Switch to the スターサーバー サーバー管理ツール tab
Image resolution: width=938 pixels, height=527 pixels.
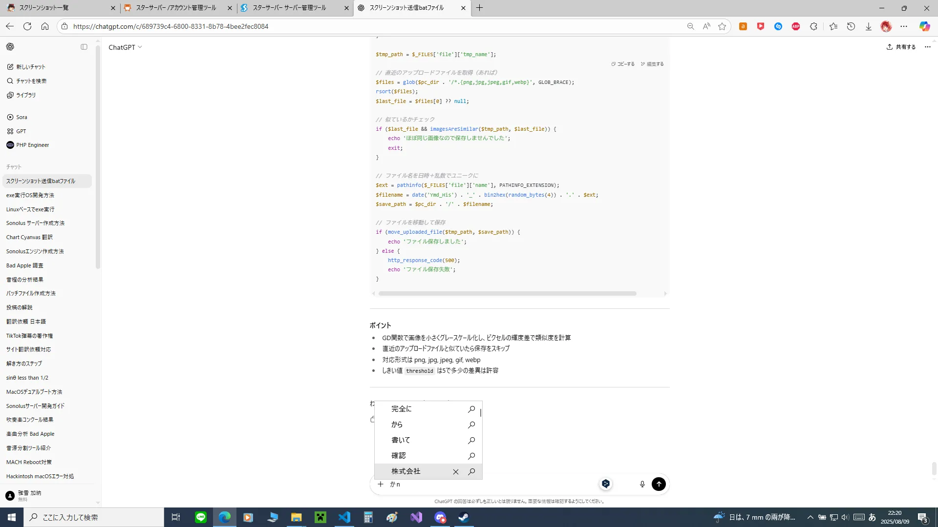(289, 8)
